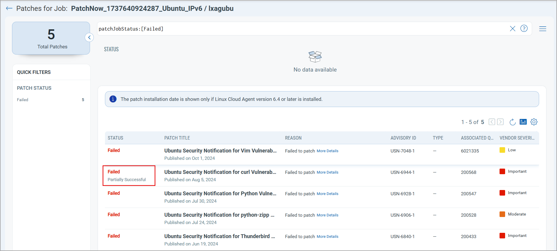
Task: Open the Ubuntu Python Vulnerabilities patch title
Action: click(x=220, y=194)
